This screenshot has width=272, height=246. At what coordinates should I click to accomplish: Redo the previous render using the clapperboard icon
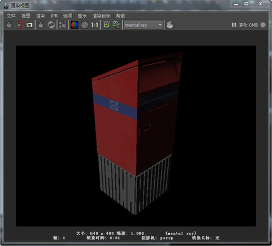9,25
